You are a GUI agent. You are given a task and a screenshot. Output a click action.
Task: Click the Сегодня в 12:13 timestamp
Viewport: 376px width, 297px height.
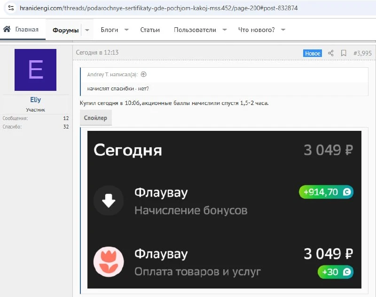coord(97,52)
